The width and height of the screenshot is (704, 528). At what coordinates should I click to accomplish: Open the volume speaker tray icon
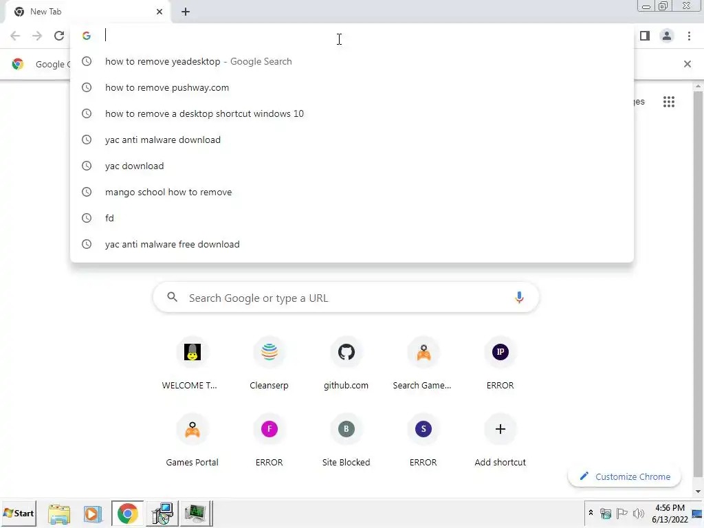[638, 513]
